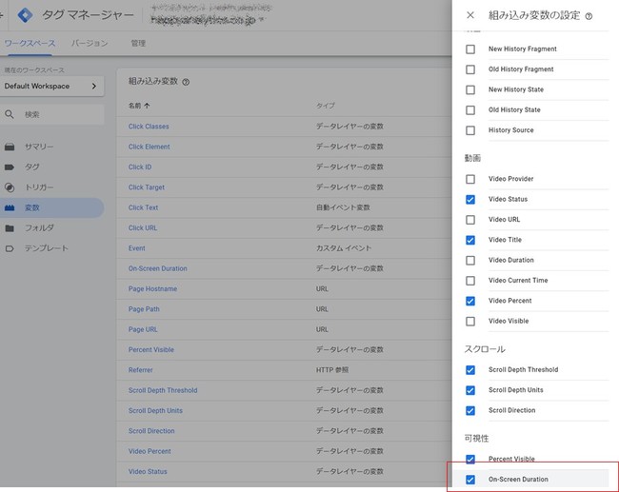The height and width of the screenshot is (492, 619).
Task: Expand the Default Workspace chevron
Action: pos(94,86)
